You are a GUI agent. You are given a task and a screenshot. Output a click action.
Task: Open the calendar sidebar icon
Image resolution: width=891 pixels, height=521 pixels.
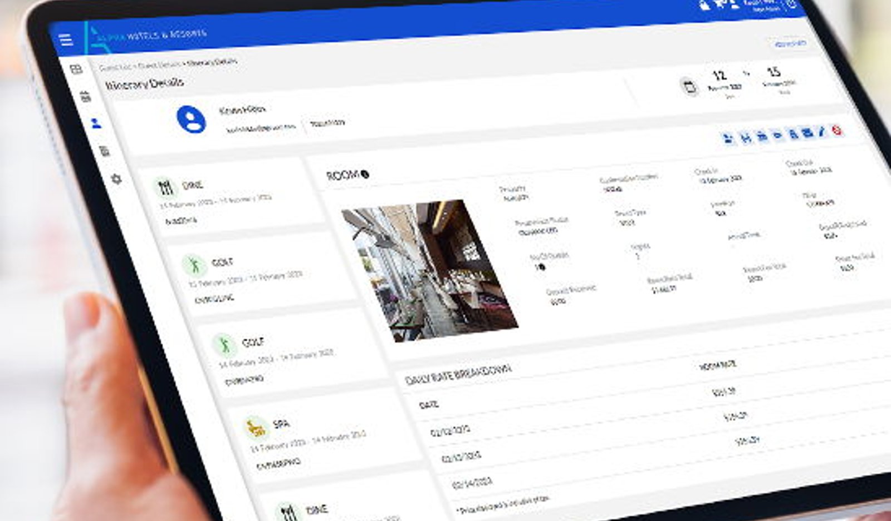pyautogui.click(x=85, y=97)
